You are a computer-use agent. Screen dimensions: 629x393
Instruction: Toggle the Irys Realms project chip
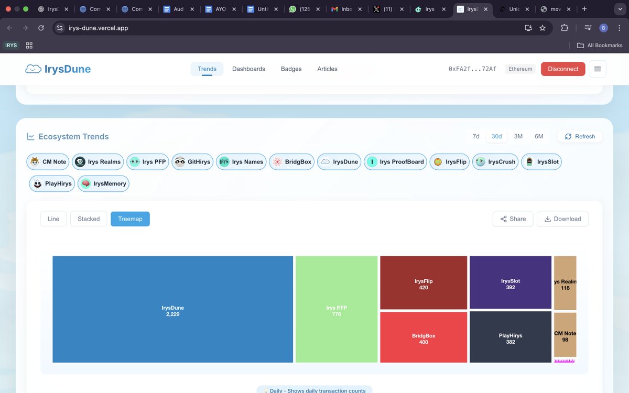pos(98,162)
